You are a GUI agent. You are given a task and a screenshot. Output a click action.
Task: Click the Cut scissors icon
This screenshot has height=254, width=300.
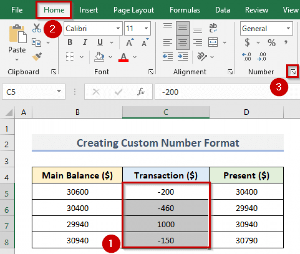(37, 28)
